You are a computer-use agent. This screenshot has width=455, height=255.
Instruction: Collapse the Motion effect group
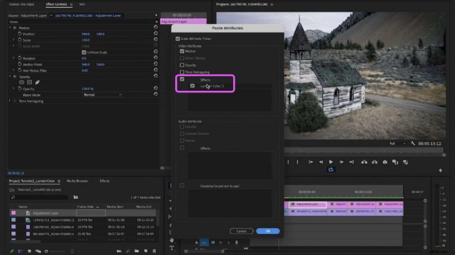[x=10, y=27]
